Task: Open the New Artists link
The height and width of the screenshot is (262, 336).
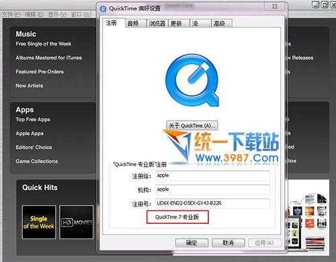Action: click(x=30, y=86)
